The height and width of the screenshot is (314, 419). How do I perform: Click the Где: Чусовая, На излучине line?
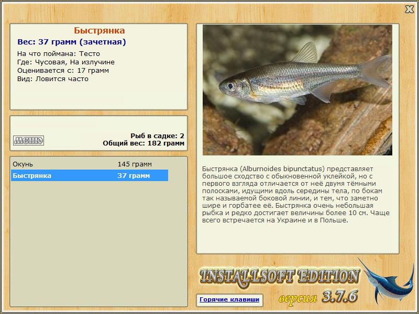point(66,62)
